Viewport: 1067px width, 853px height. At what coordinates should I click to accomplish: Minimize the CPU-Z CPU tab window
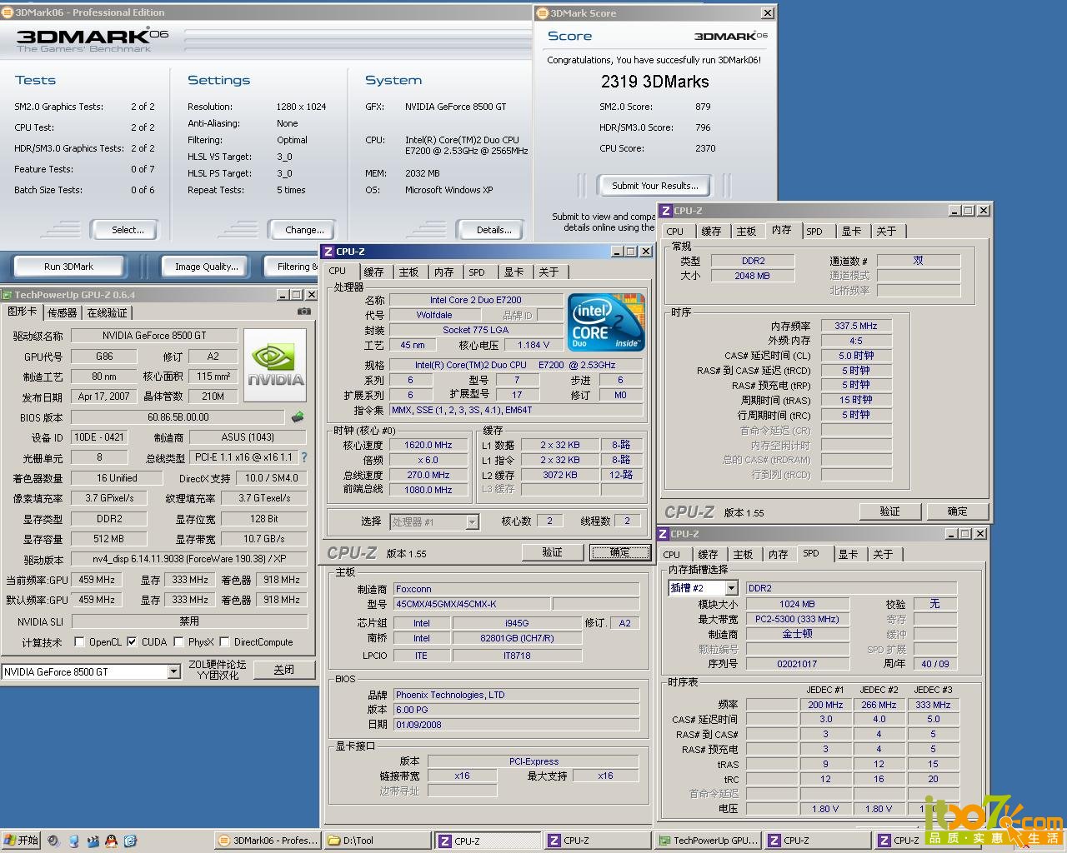pyautogui.click(x=617, y=252)
